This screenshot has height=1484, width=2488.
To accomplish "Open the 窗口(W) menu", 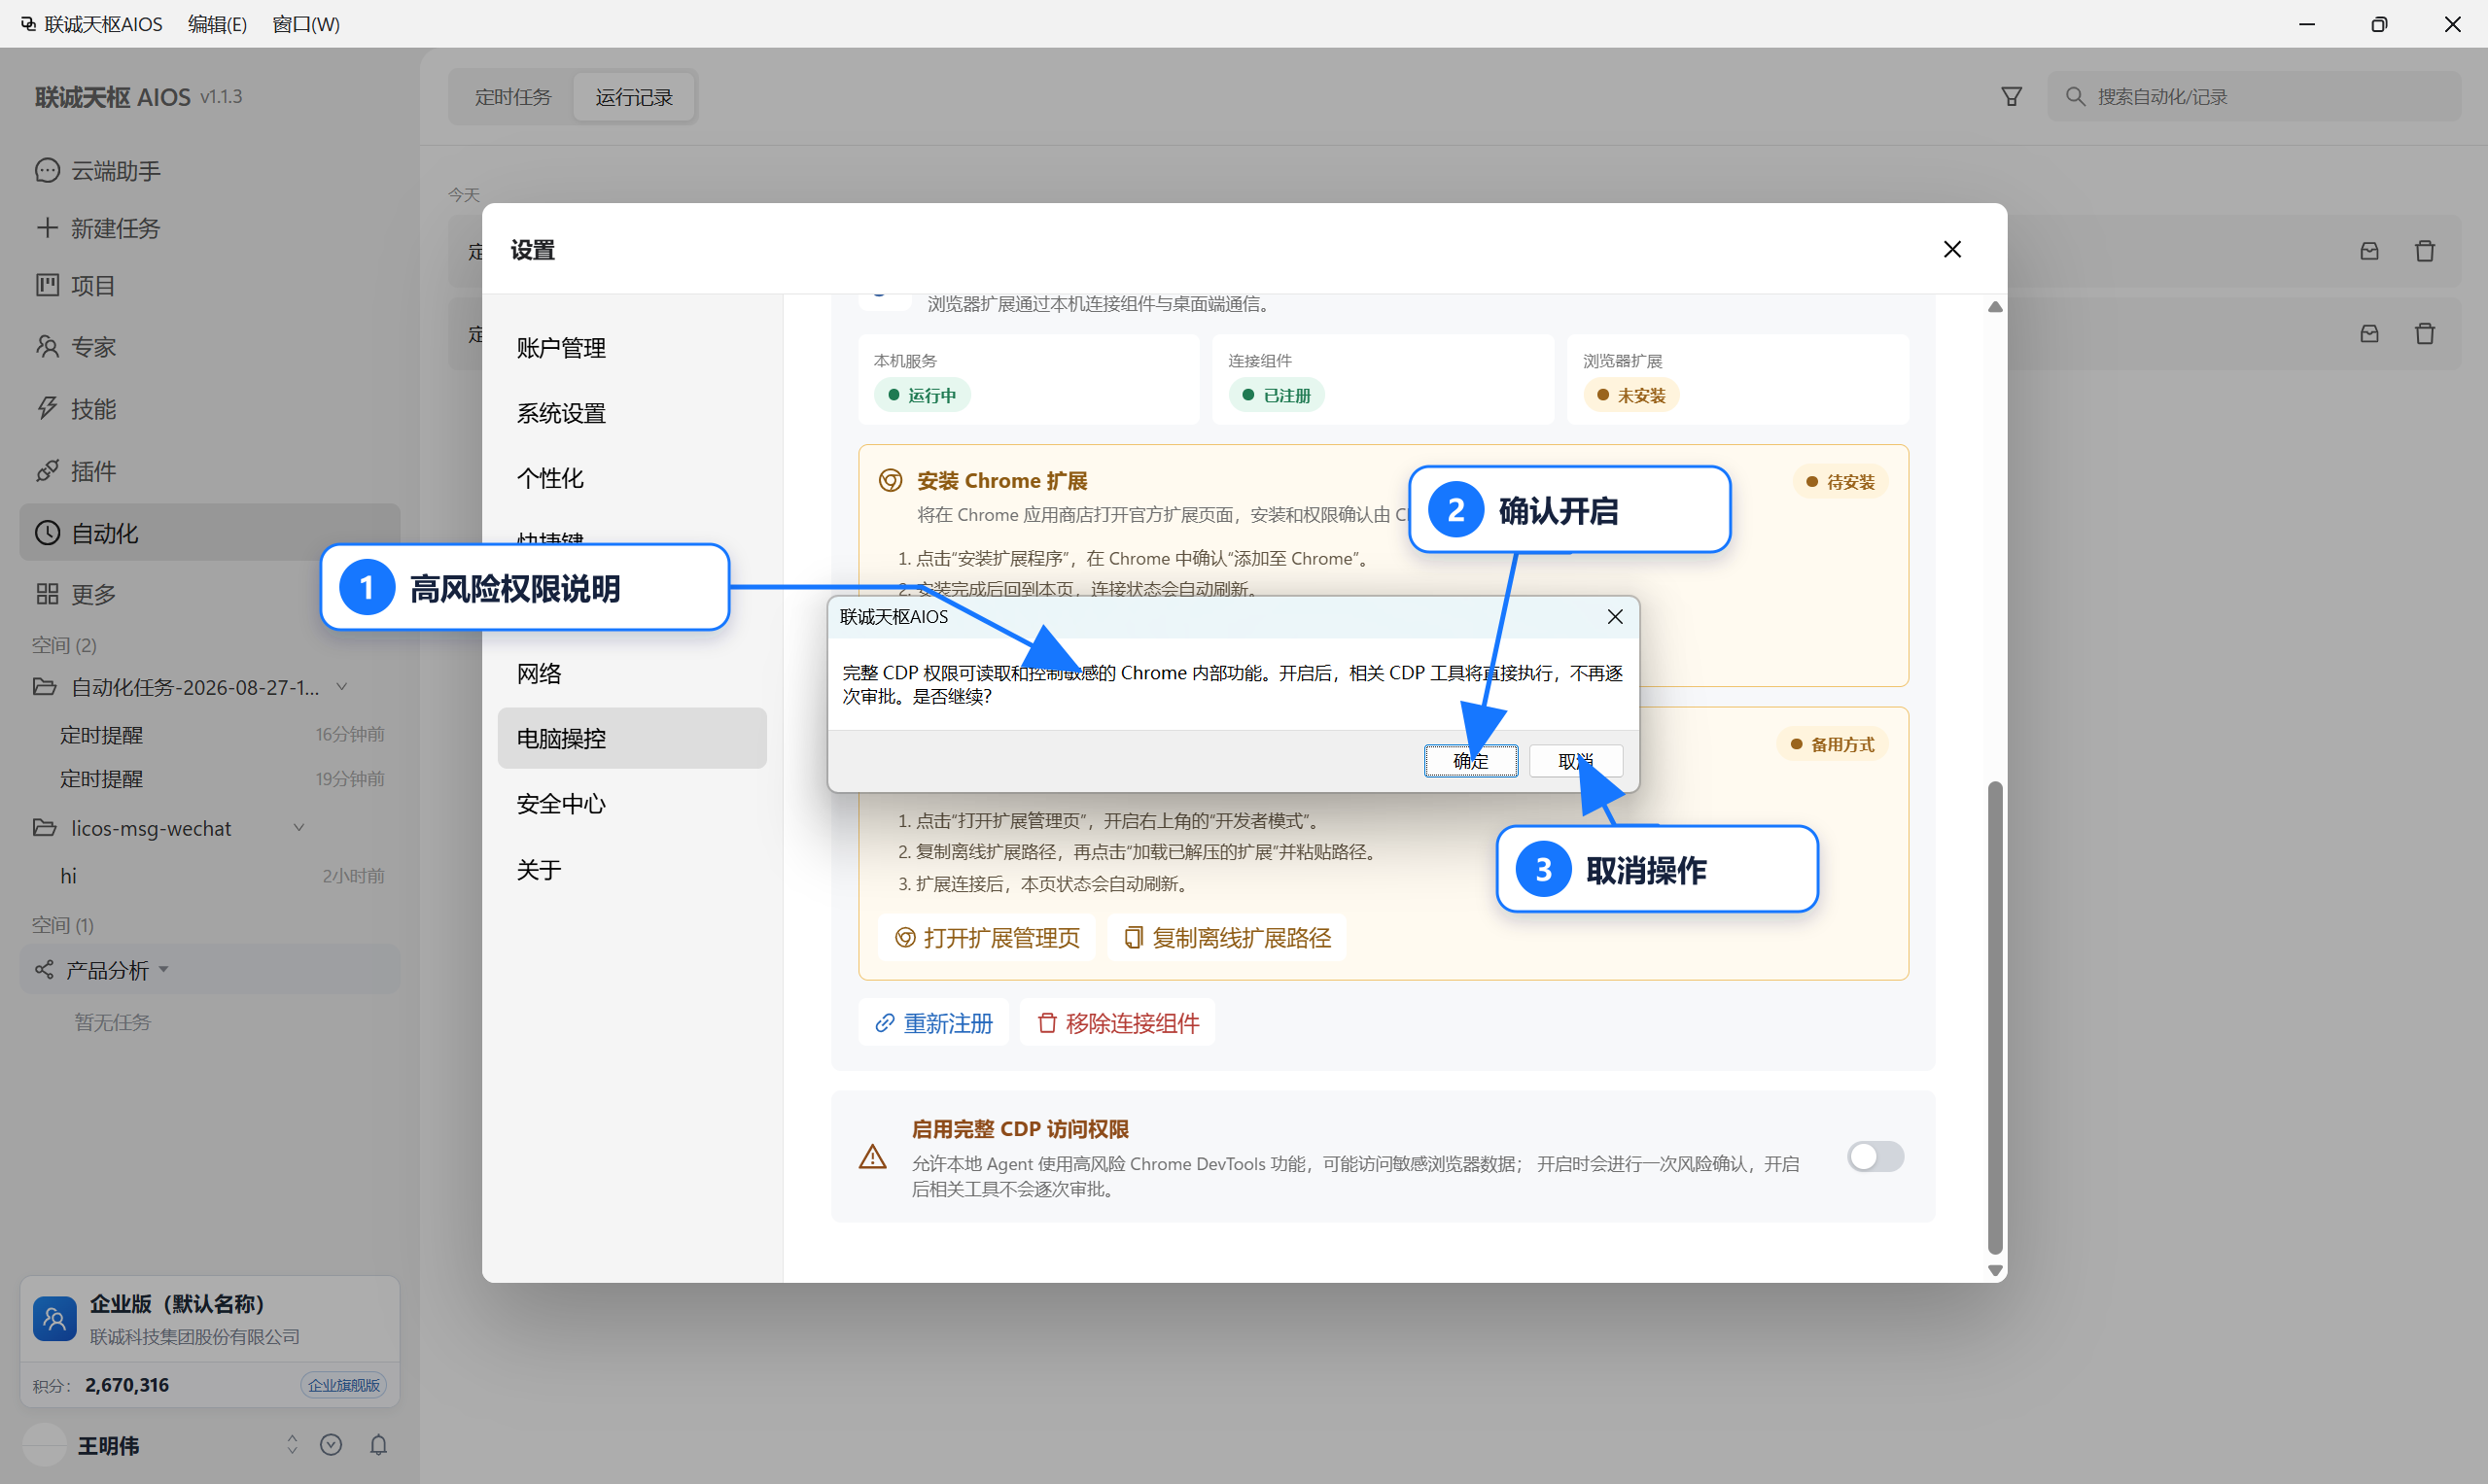I will (306, 24).
